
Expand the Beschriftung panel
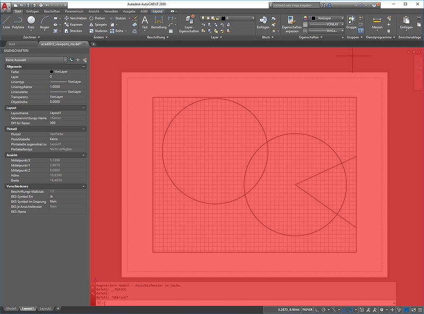coord(158,37)
